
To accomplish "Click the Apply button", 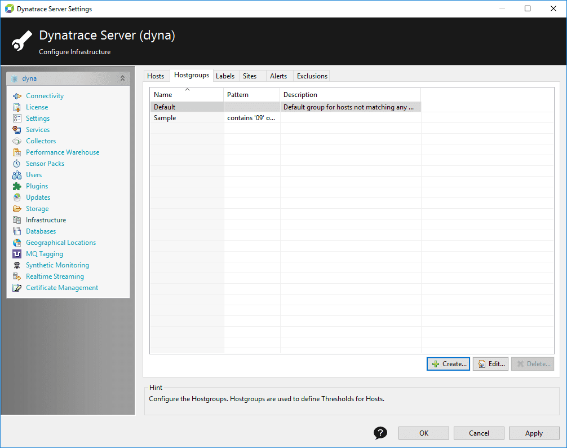I will tap(534, 433).
